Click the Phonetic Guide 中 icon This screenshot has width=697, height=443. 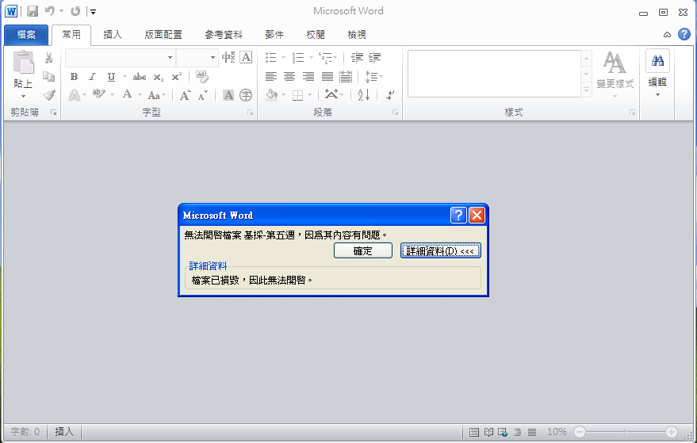228,57
